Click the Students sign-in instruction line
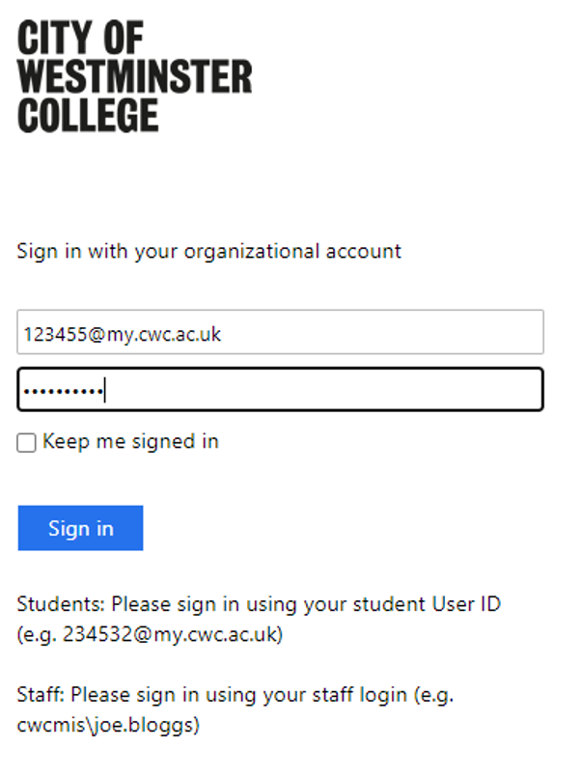Screen dimensions: 581x776 (x=259, y=619)
